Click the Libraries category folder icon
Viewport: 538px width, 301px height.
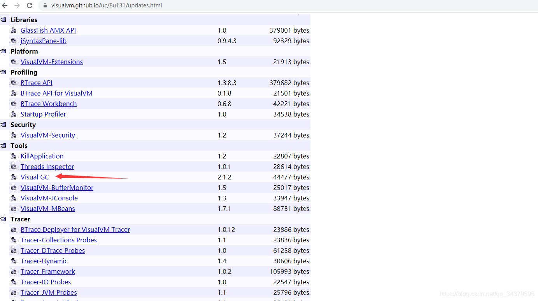click(x=4, y=20)
